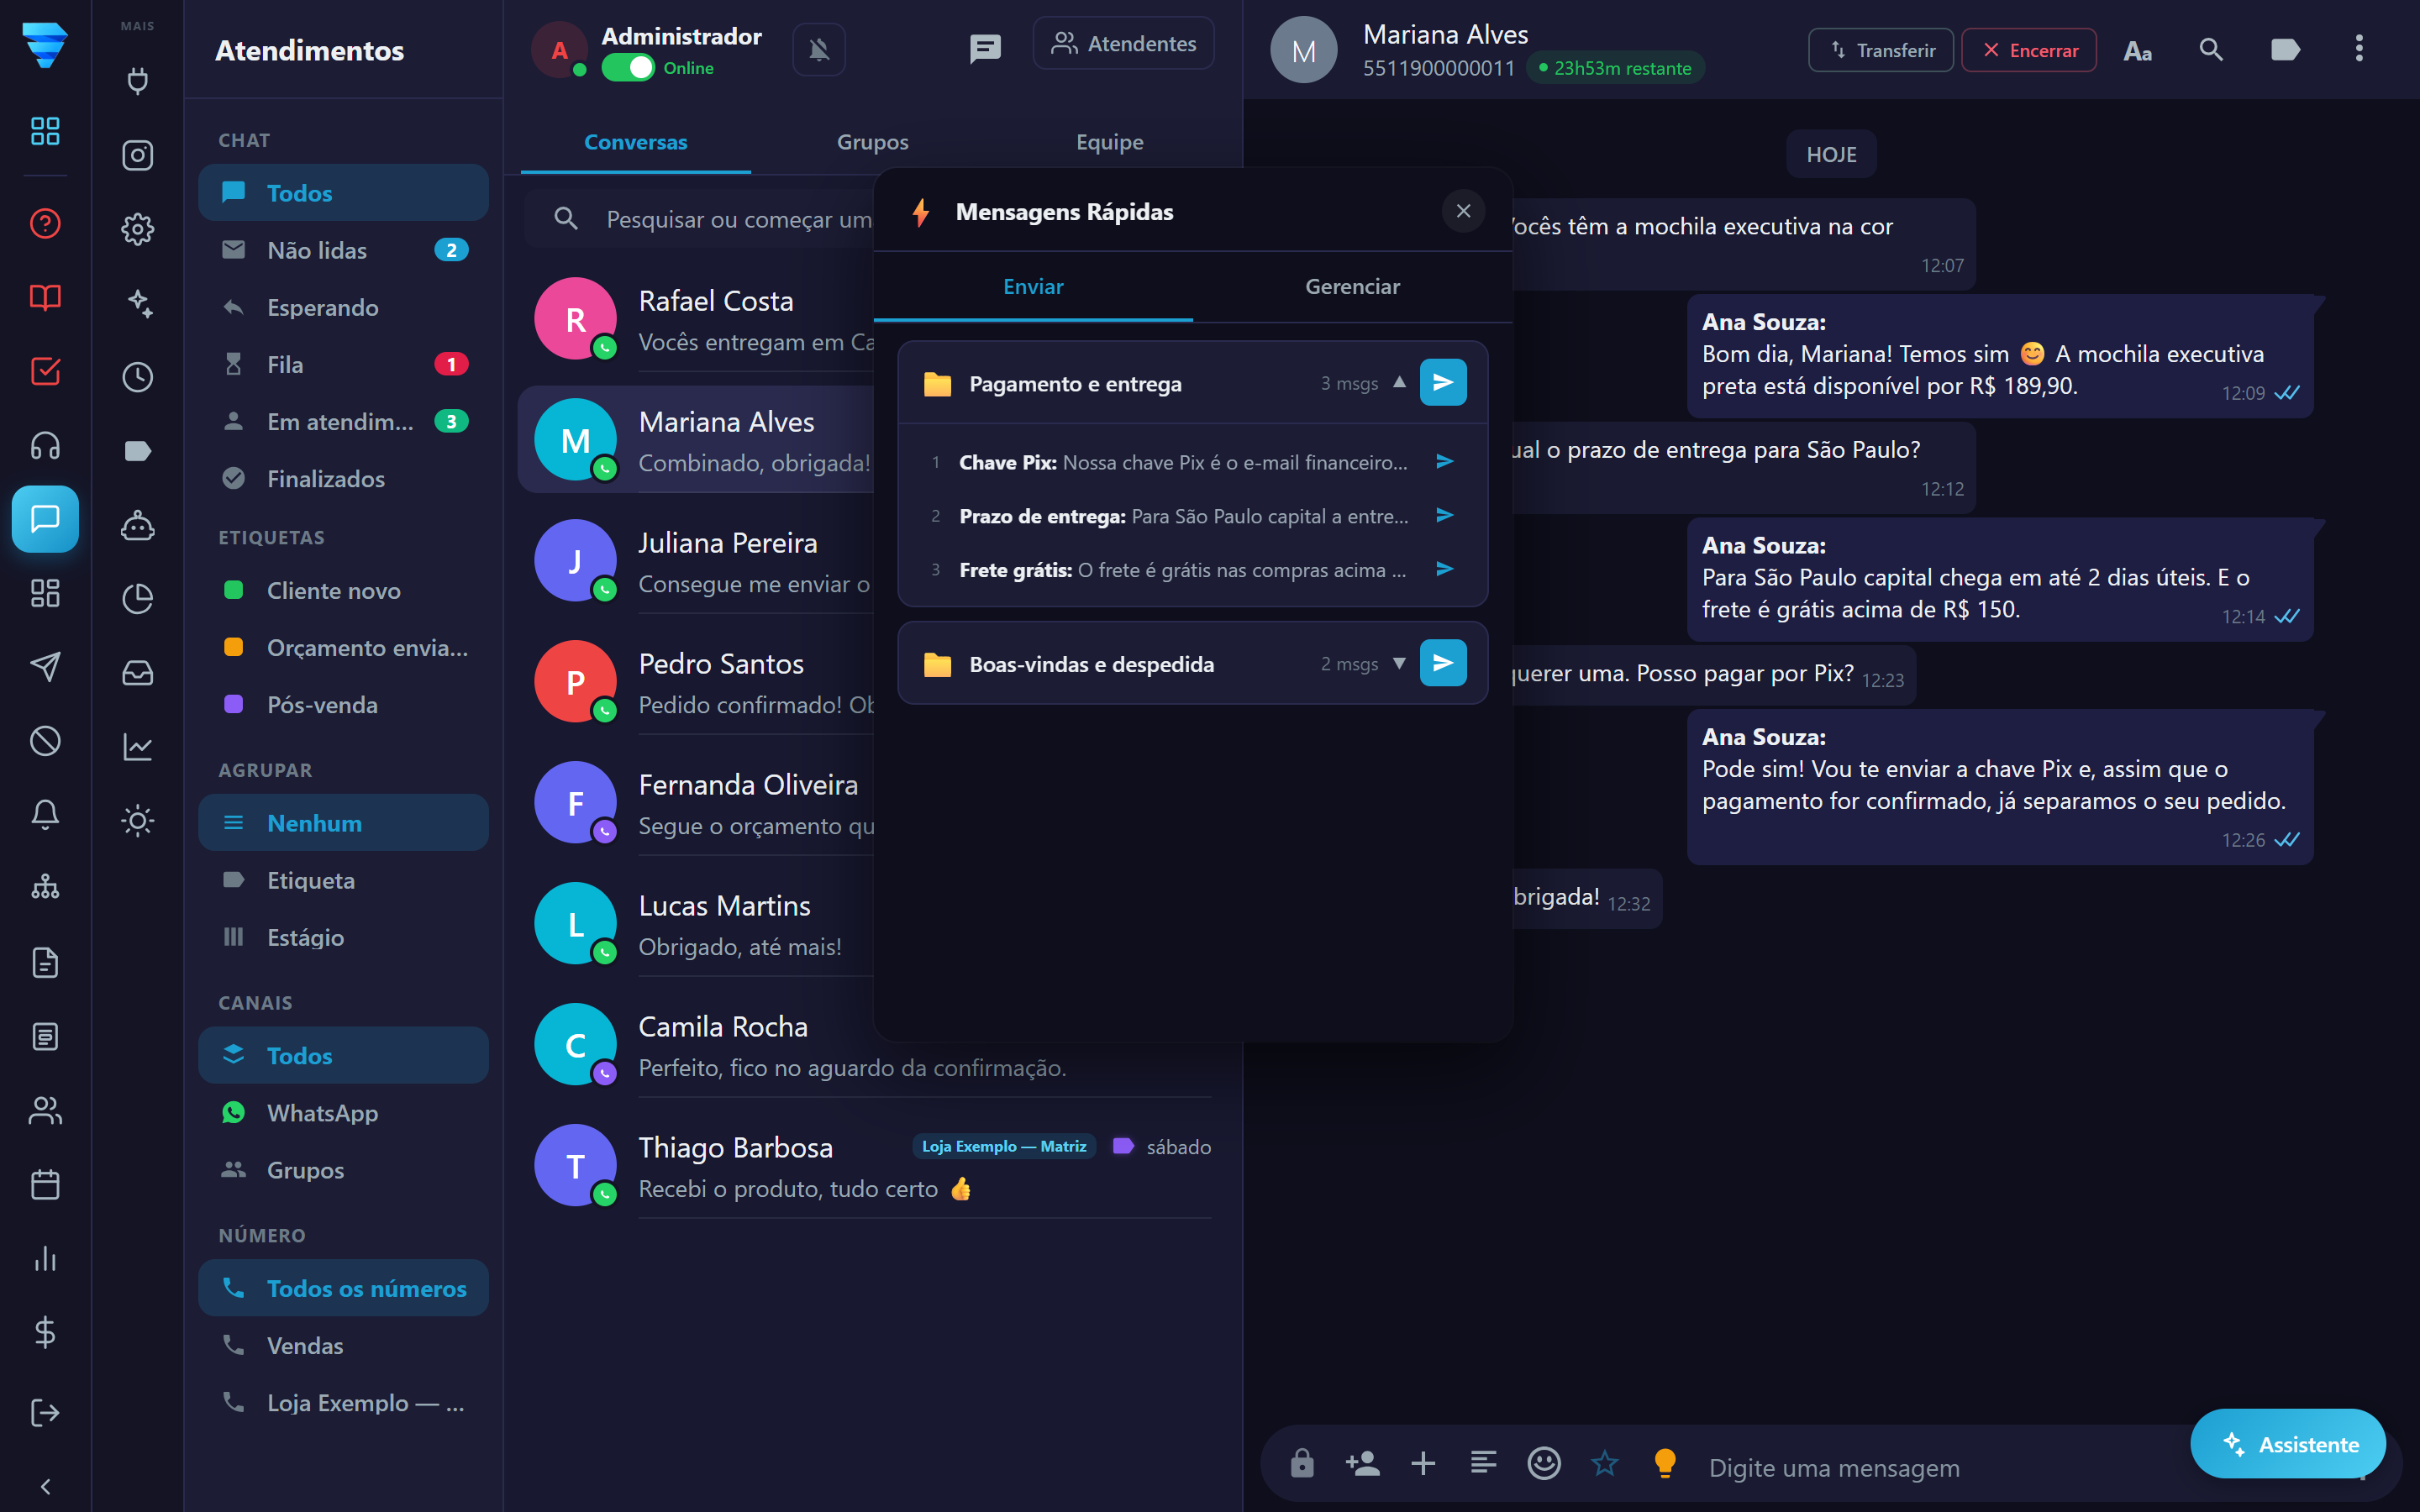The width and height of the screenshot is (2420, 1512).
Task: Switch to the Grupos tab
Action: 872,142
